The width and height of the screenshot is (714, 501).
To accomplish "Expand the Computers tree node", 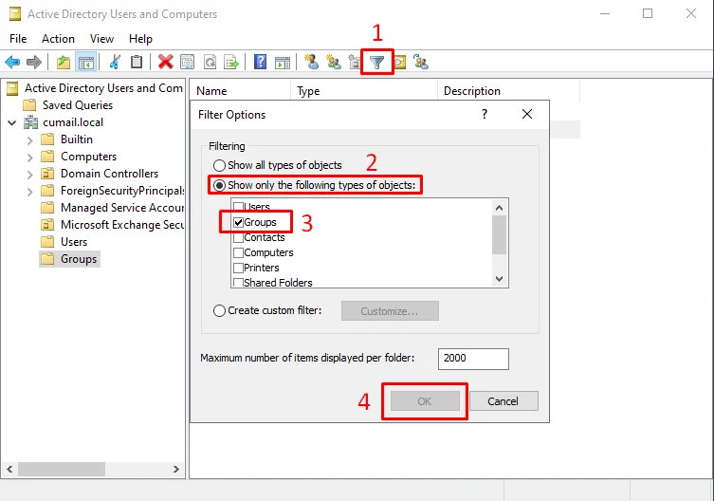I will (x=30, y=158).
